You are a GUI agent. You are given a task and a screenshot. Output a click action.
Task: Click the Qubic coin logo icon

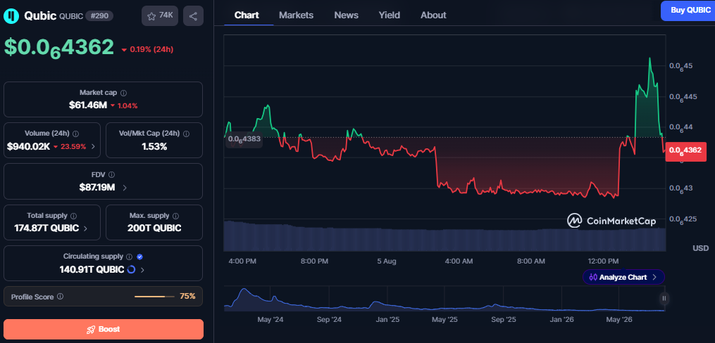click(x=11, y=16)
